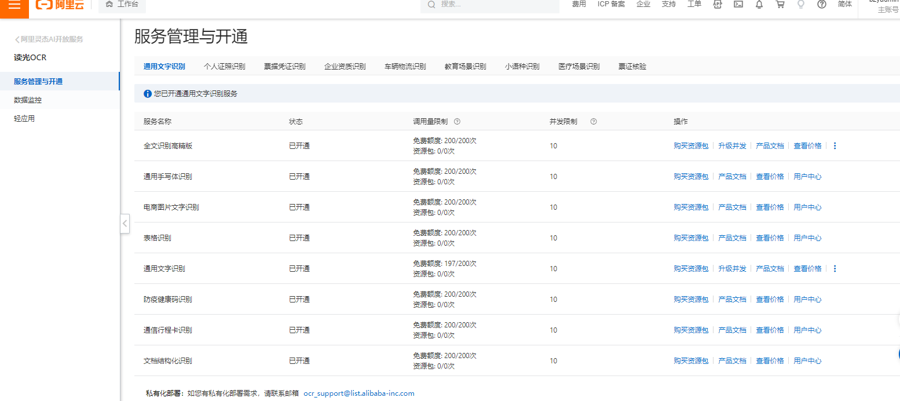
Task: Open the ocr_support email link
Action: [359, 393]
